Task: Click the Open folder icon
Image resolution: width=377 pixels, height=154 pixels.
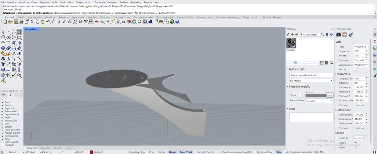Action: coord(10,22)
